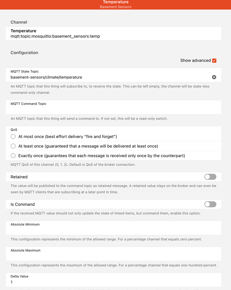Select the "At most once" QoS option
The image size is (231, 290).
pyautogui.click(x=13, y=137)
